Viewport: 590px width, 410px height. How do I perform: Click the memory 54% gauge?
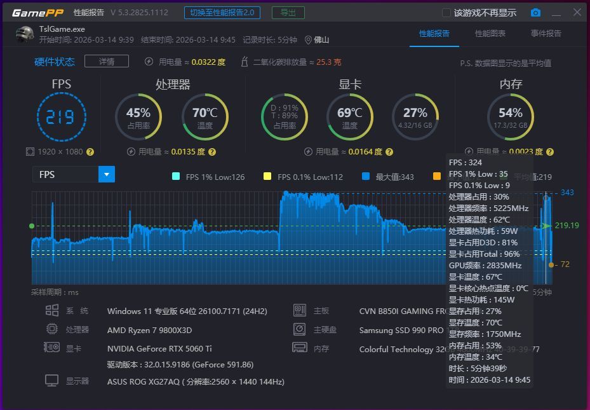[511, 117]
